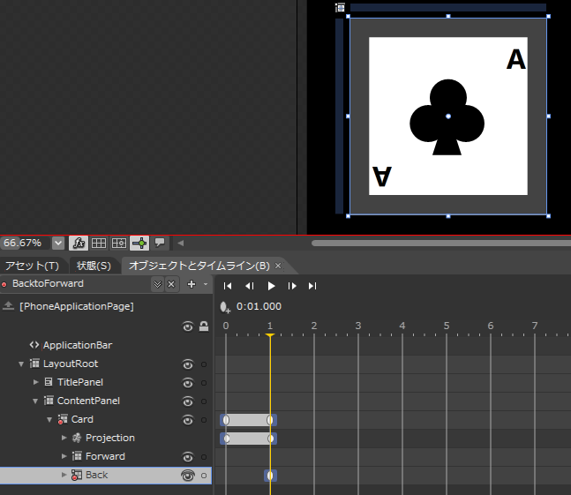The image size is (571, 495).
Task: Close the オブジェクトとタイムライン tab
Action: [278, 266]
